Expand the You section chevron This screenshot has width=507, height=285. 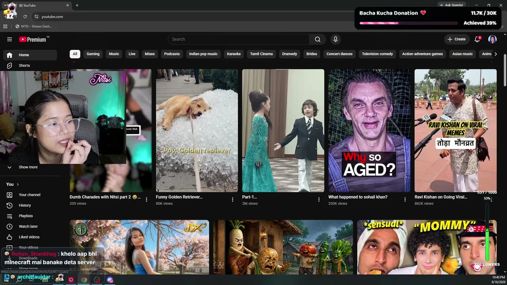pos(18,184)
